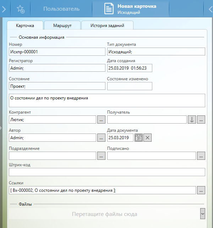213x228 pixels.
Task: Click the down arrow icon beside Получатель
Action: click(x=192, y=120)
